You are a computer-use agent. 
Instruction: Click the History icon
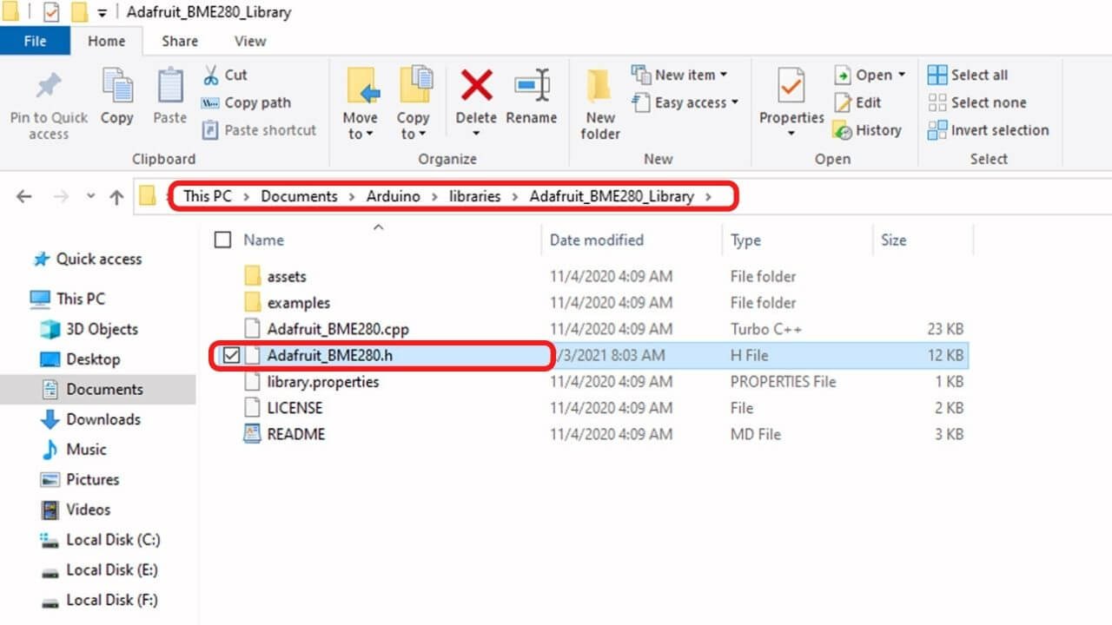pyautogui.click(x=842, y=130)
